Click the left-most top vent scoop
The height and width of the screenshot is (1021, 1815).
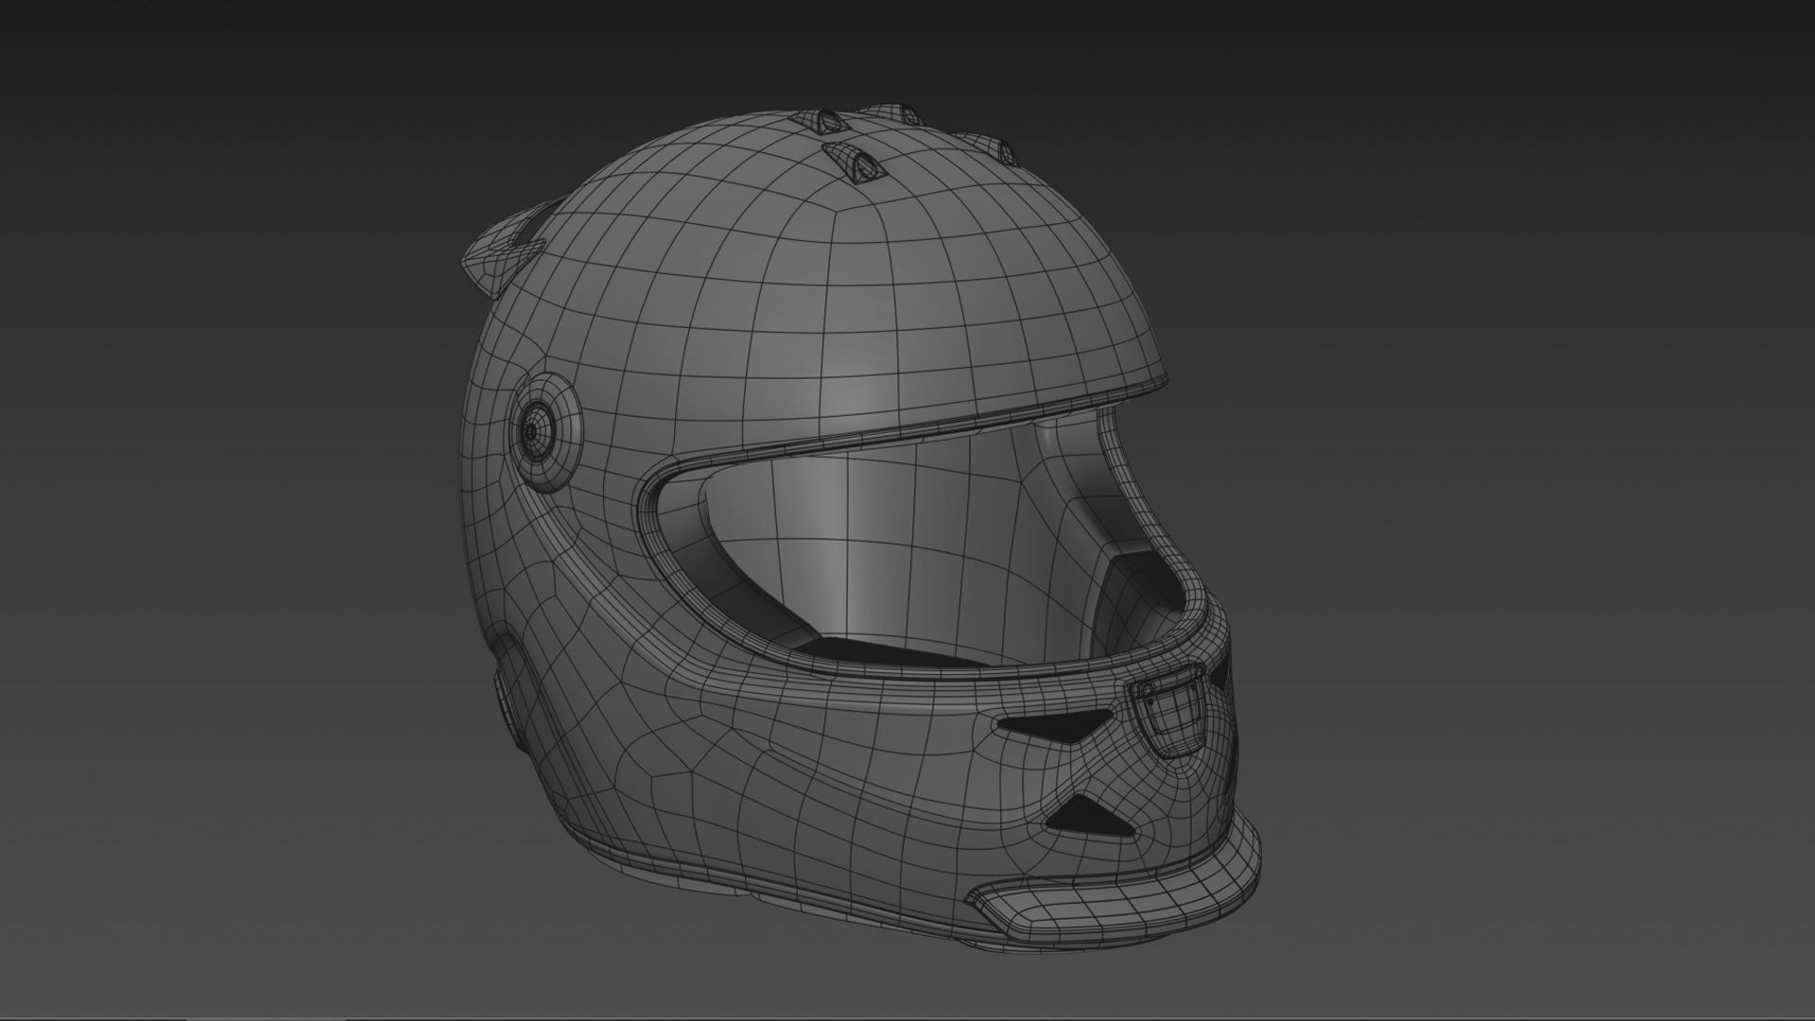pos(822,121)
